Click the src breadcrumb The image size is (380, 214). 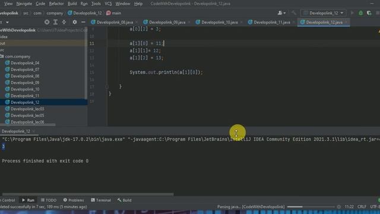(x=26, y=13)
